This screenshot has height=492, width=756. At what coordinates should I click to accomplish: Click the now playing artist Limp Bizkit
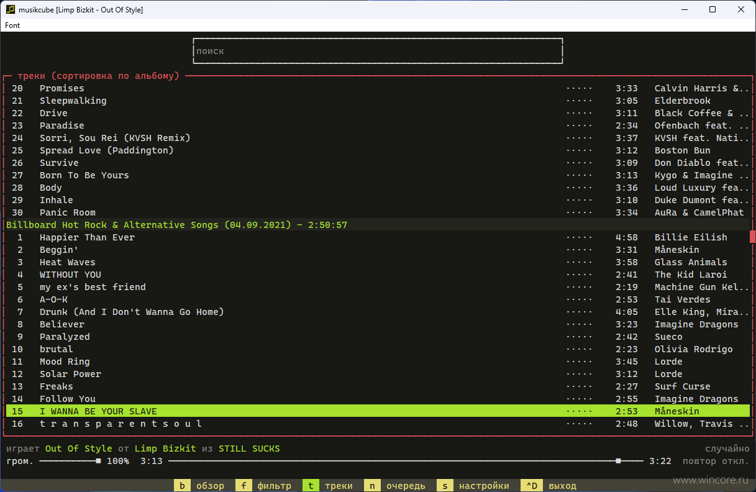[166, 449]
